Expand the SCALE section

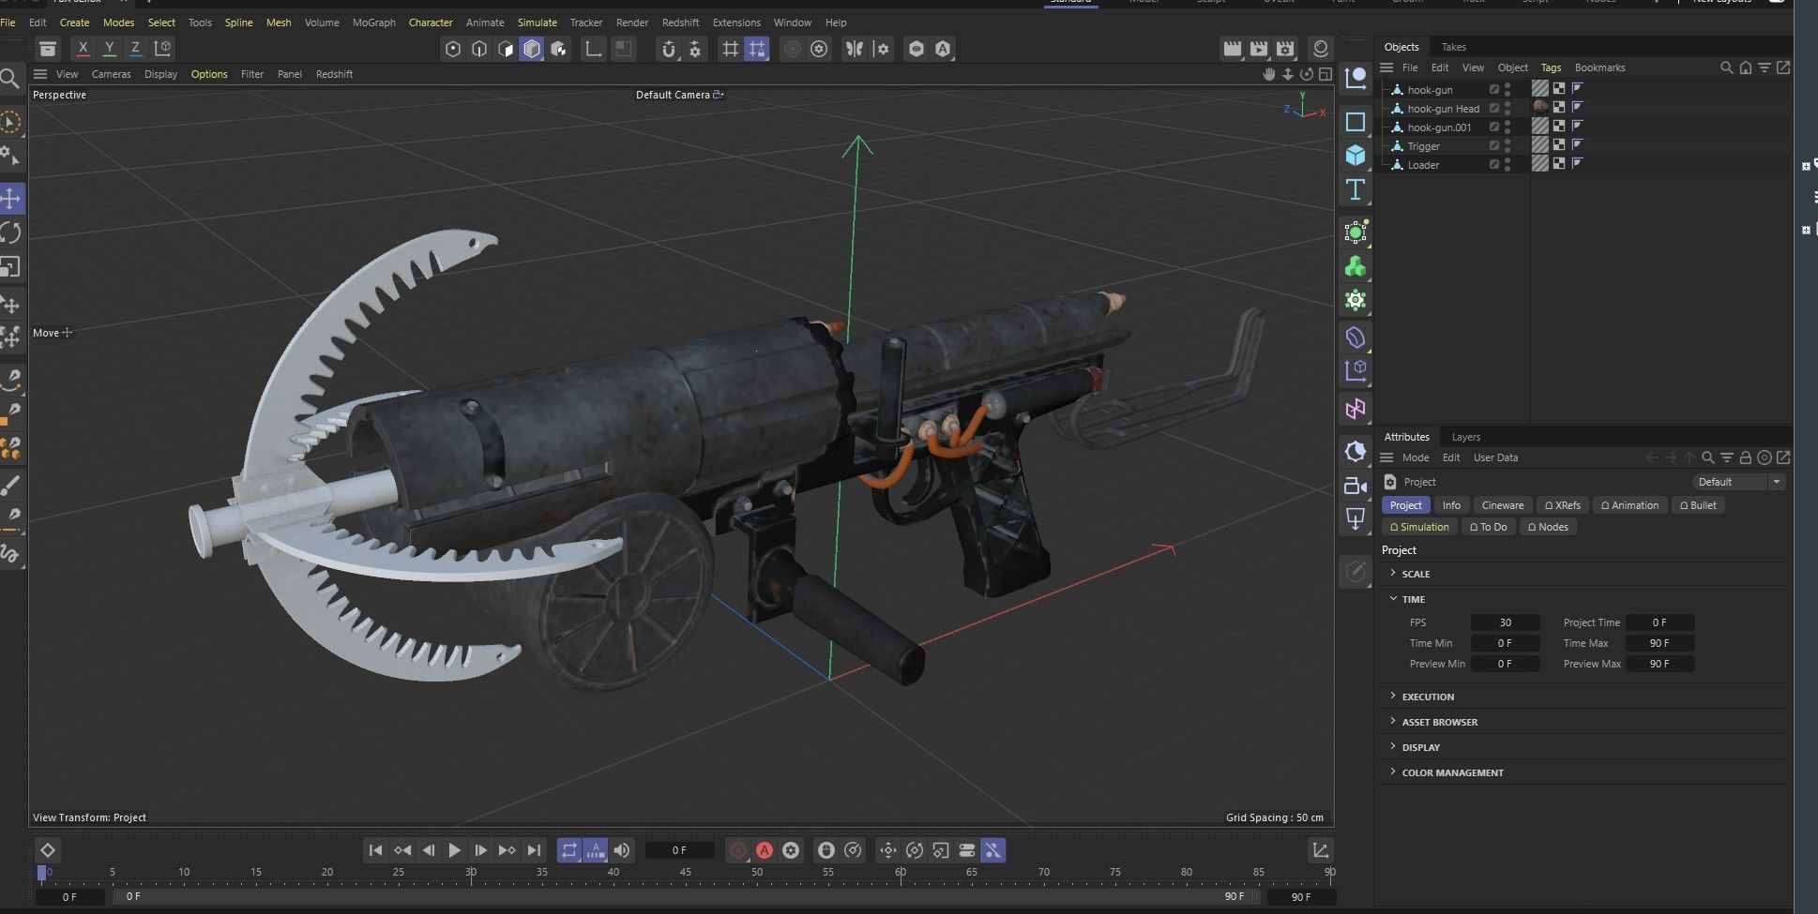click(x=1393, y=573)
